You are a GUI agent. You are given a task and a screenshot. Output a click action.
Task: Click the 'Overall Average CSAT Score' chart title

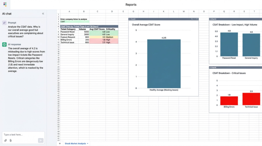click(146, 25)
